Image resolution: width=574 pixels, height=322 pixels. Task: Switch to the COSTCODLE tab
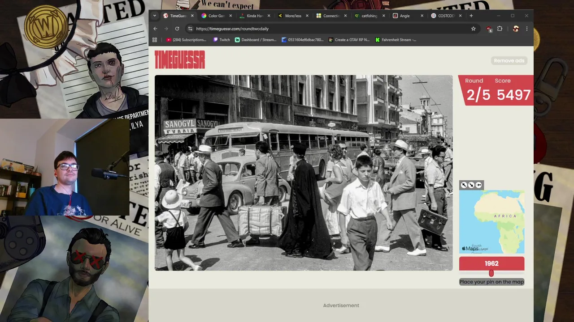click(x=445, y=16)
